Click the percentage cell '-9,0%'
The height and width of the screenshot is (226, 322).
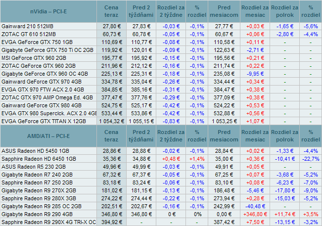(x=311, y=190)
